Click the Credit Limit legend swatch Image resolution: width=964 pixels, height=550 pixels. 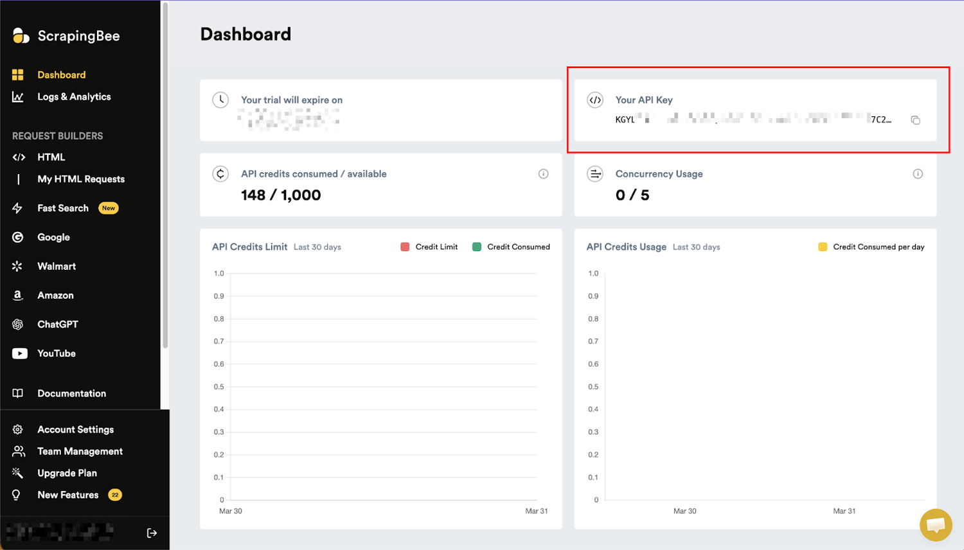pyautogui.click(x=404, y=246)
